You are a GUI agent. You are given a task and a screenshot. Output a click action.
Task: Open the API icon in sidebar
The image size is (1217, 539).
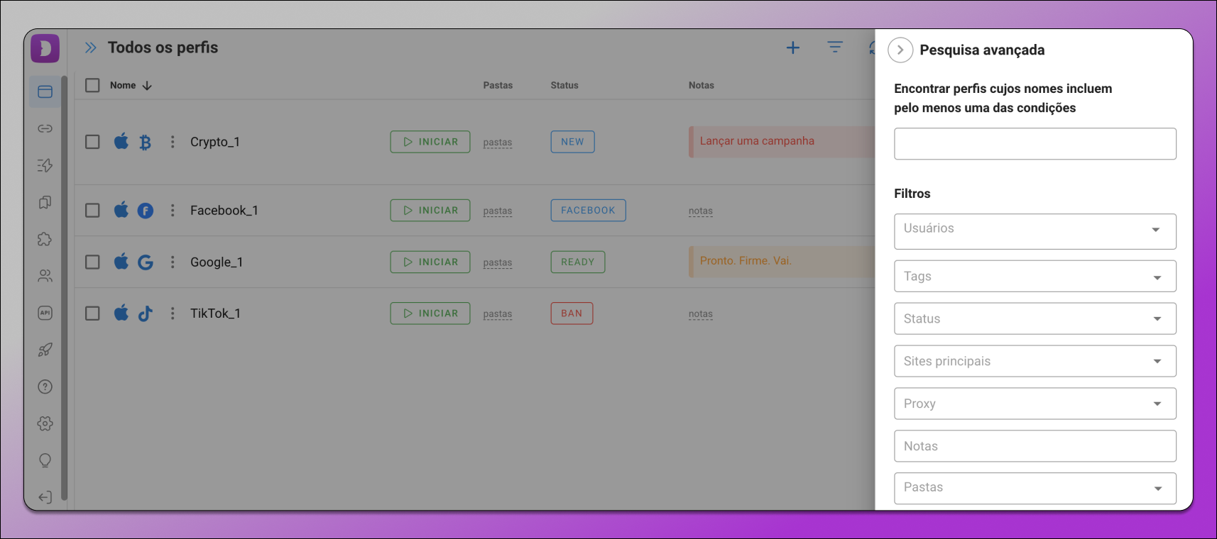click(45, 313)
